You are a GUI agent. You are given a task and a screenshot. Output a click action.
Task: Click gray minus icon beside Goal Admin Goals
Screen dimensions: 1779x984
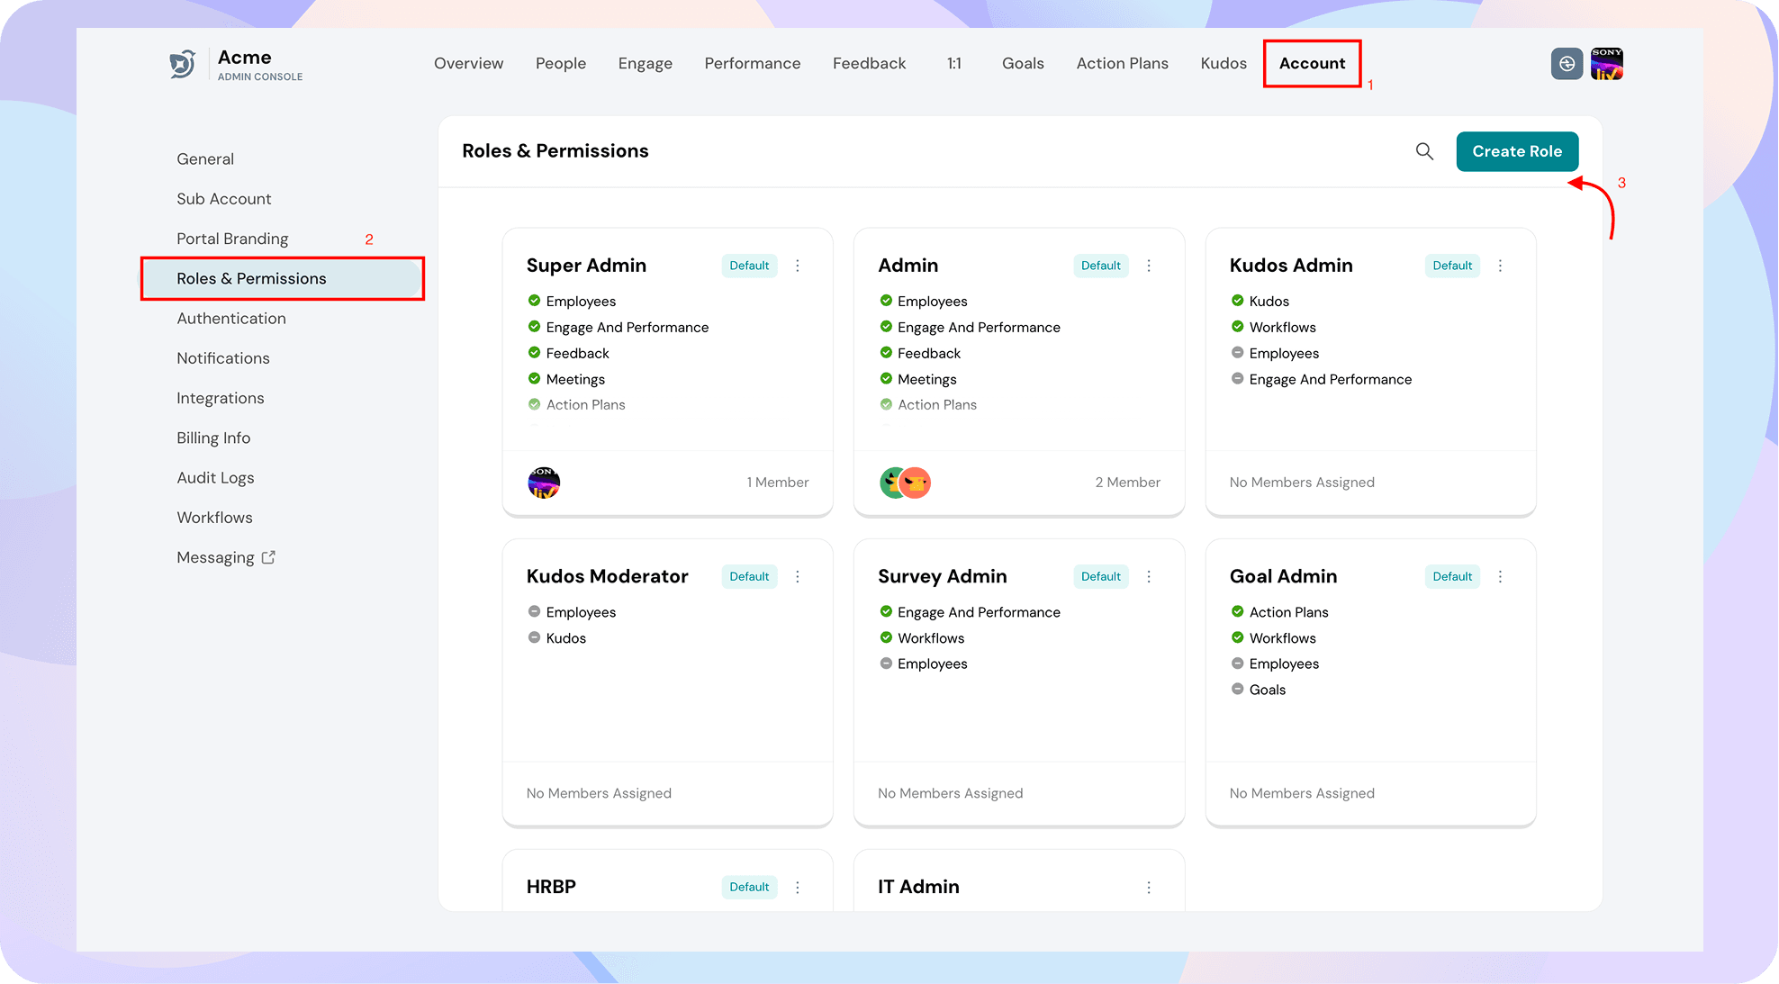click(1237, 690)
